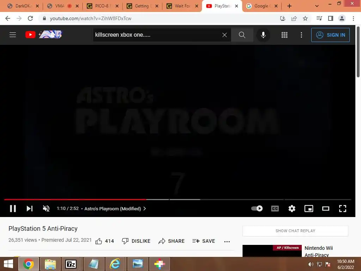Open the player settings gear

point(292,209)
